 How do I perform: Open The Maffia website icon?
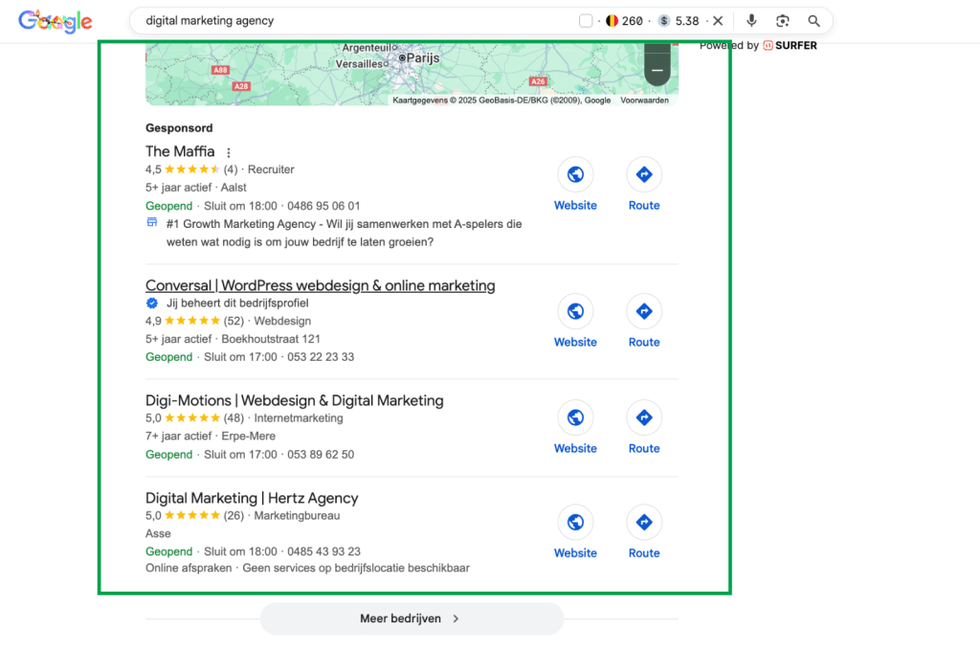point(575,175)
